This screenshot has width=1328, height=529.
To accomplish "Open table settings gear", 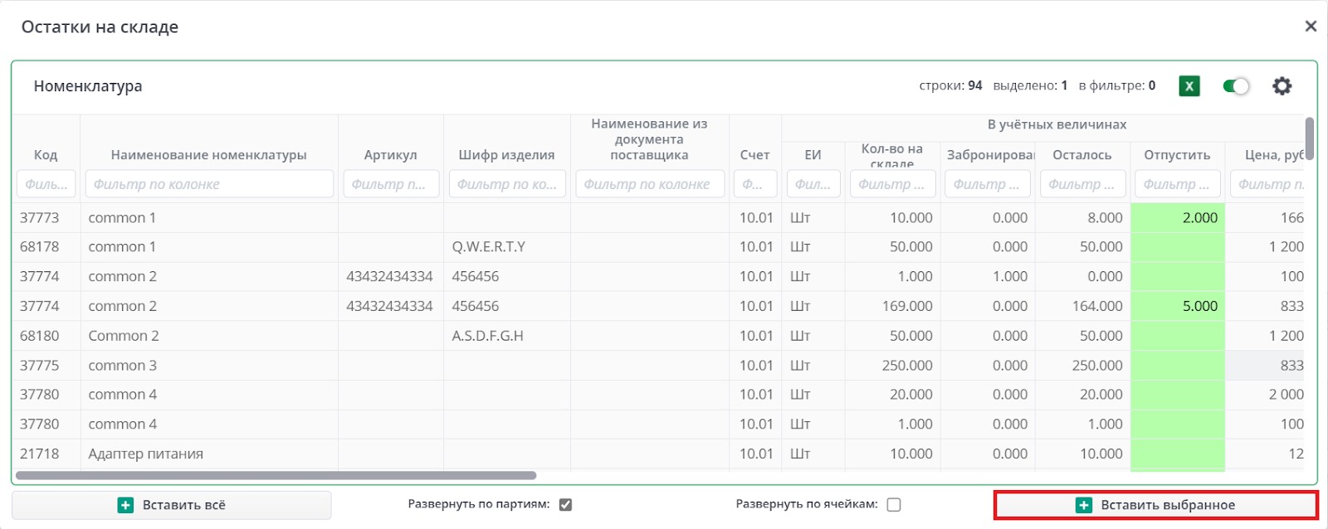I will click(x=1282, y=86).
